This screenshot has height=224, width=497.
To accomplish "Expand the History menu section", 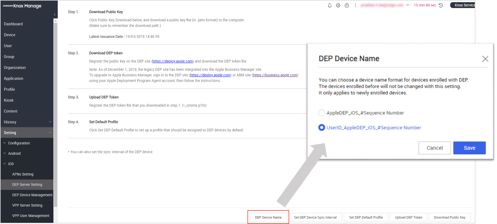I will [x=50, y=122].
